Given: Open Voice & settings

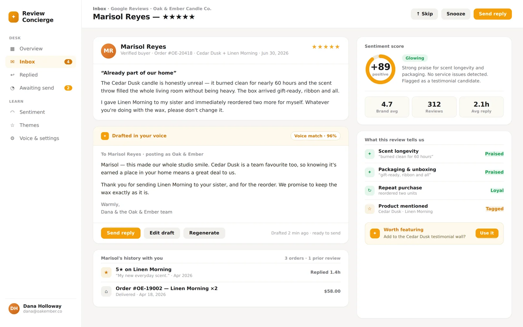Looking at the screenshot, I should click(41, 138).
